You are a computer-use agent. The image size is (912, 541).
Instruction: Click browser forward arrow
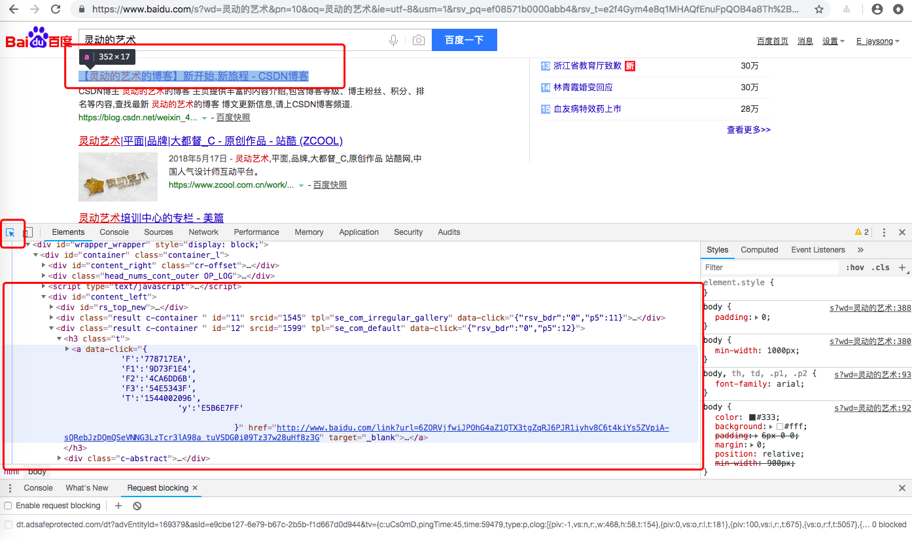(35, 9)
